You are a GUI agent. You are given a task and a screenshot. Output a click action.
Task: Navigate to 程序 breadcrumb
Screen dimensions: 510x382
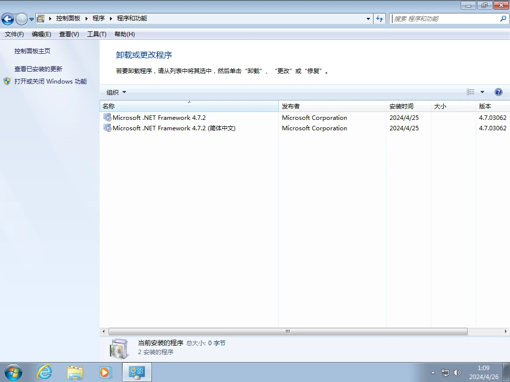99,18
